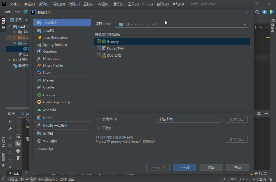Open the 视图(V) menu

[x=44, y=4]
